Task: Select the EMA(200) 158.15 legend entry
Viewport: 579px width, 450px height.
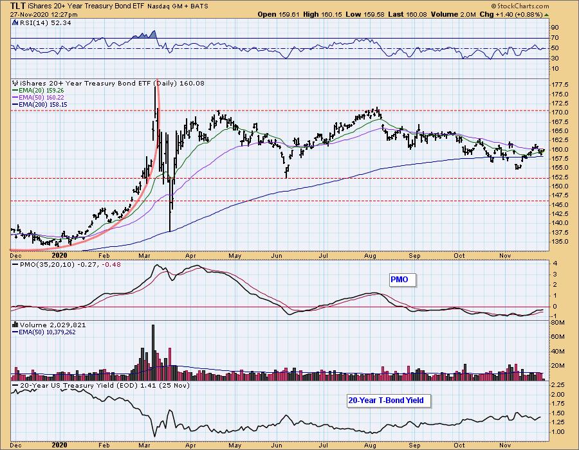Action: pos(40,104)
